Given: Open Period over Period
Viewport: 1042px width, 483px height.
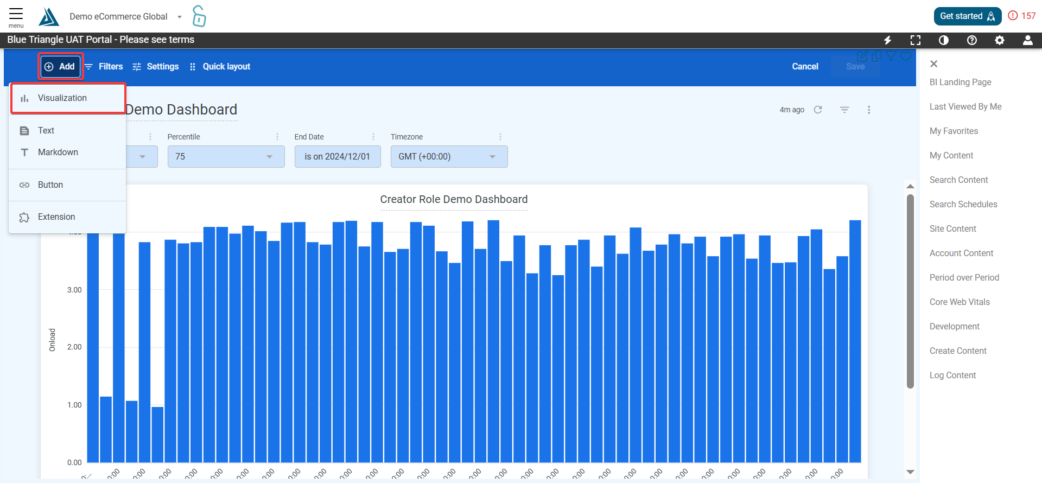Looking at the screenshot, I should pos(964,278).
